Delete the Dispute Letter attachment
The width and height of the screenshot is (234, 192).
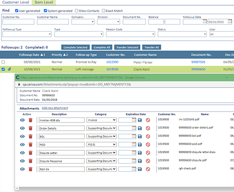(x=31, y=153)
